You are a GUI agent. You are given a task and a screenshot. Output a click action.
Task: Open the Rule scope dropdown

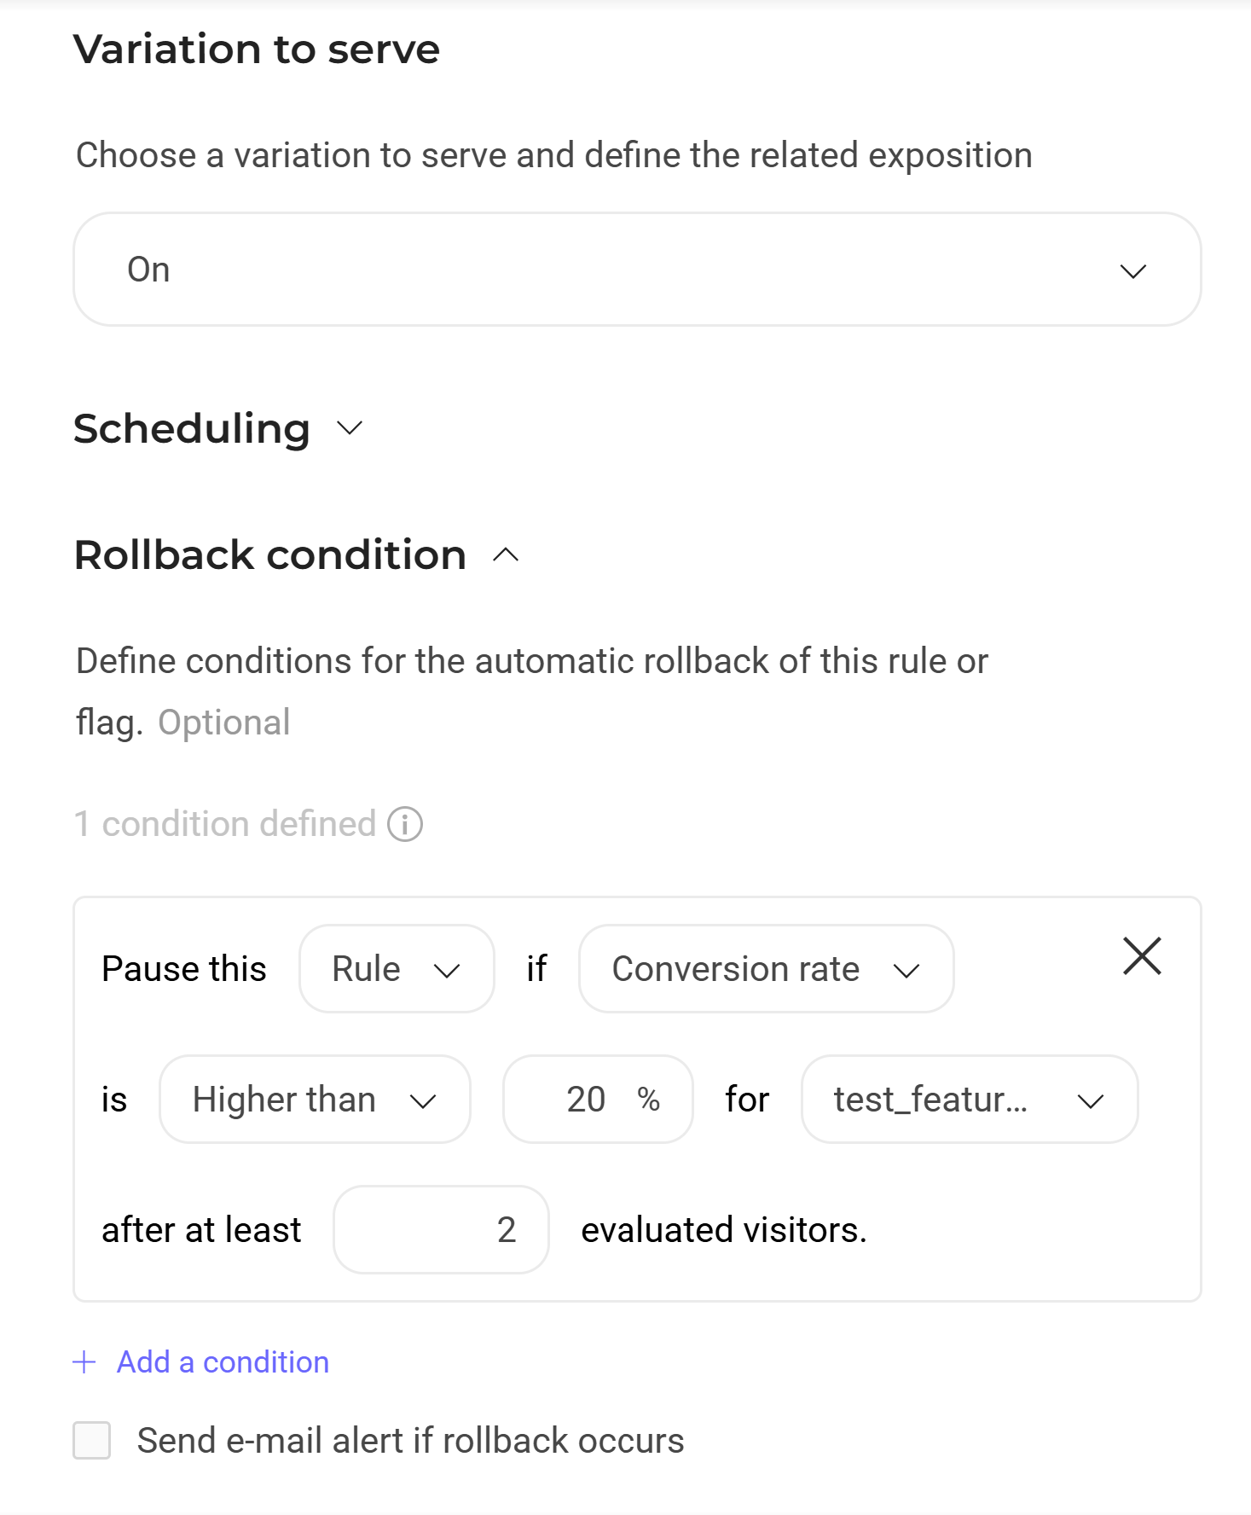(x=397, y=969)
